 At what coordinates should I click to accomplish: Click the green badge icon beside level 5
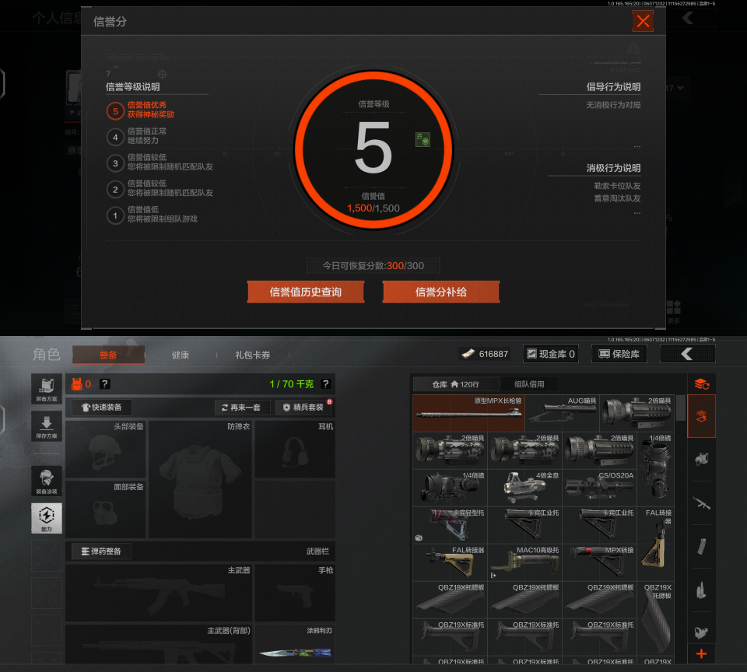(423, 139)
